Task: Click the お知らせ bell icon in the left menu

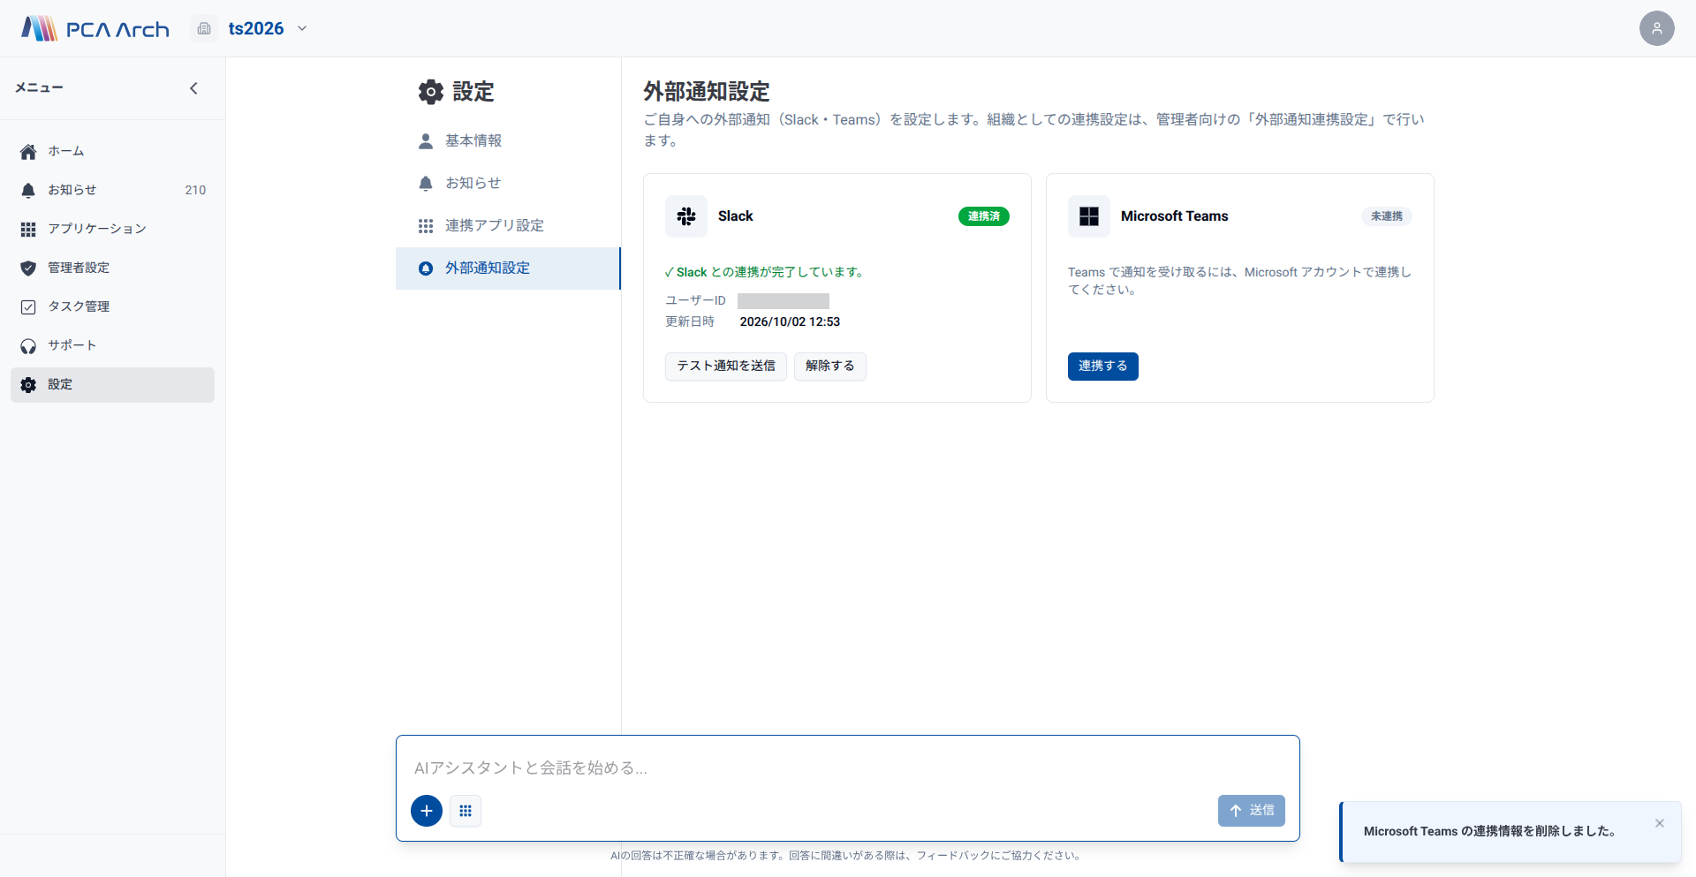Action: (28, 191)
